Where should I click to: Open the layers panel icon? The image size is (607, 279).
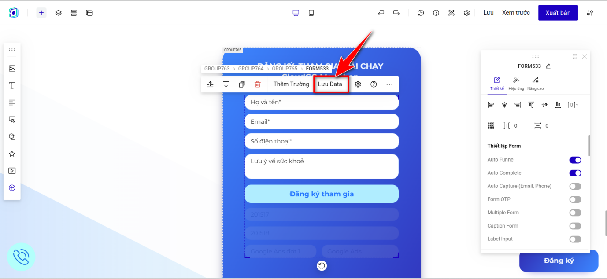(59, 13)
